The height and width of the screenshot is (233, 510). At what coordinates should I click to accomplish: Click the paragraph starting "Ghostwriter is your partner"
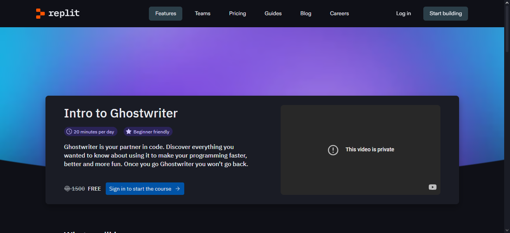(x=156, y=156)
